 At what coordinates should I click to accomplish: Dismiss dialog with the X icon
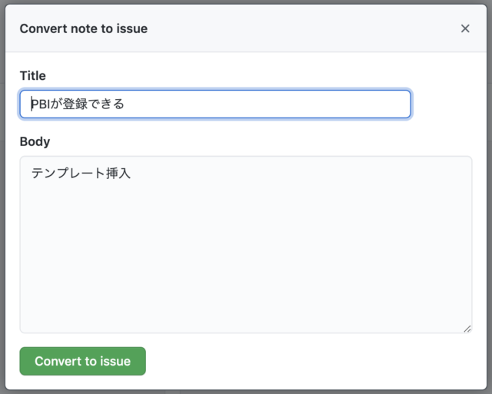click(465, 28)
